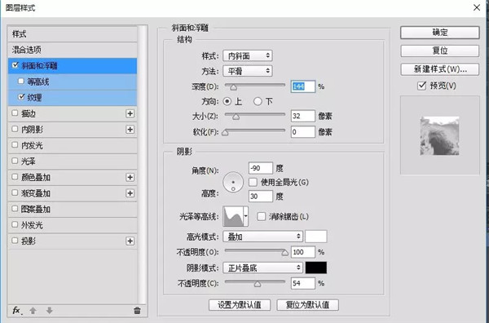Enable the 描边 checkbox
489x323 pixels.
pyautogui.click(x=15, y=113)
